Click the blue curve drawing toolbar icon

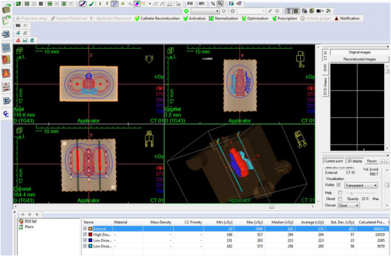[x=82, y=3]
